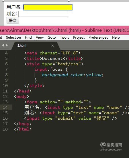Open the Goto menu
Image resolution: width=129 pixels, height=158 pixels.
click(x=52, y=37)
